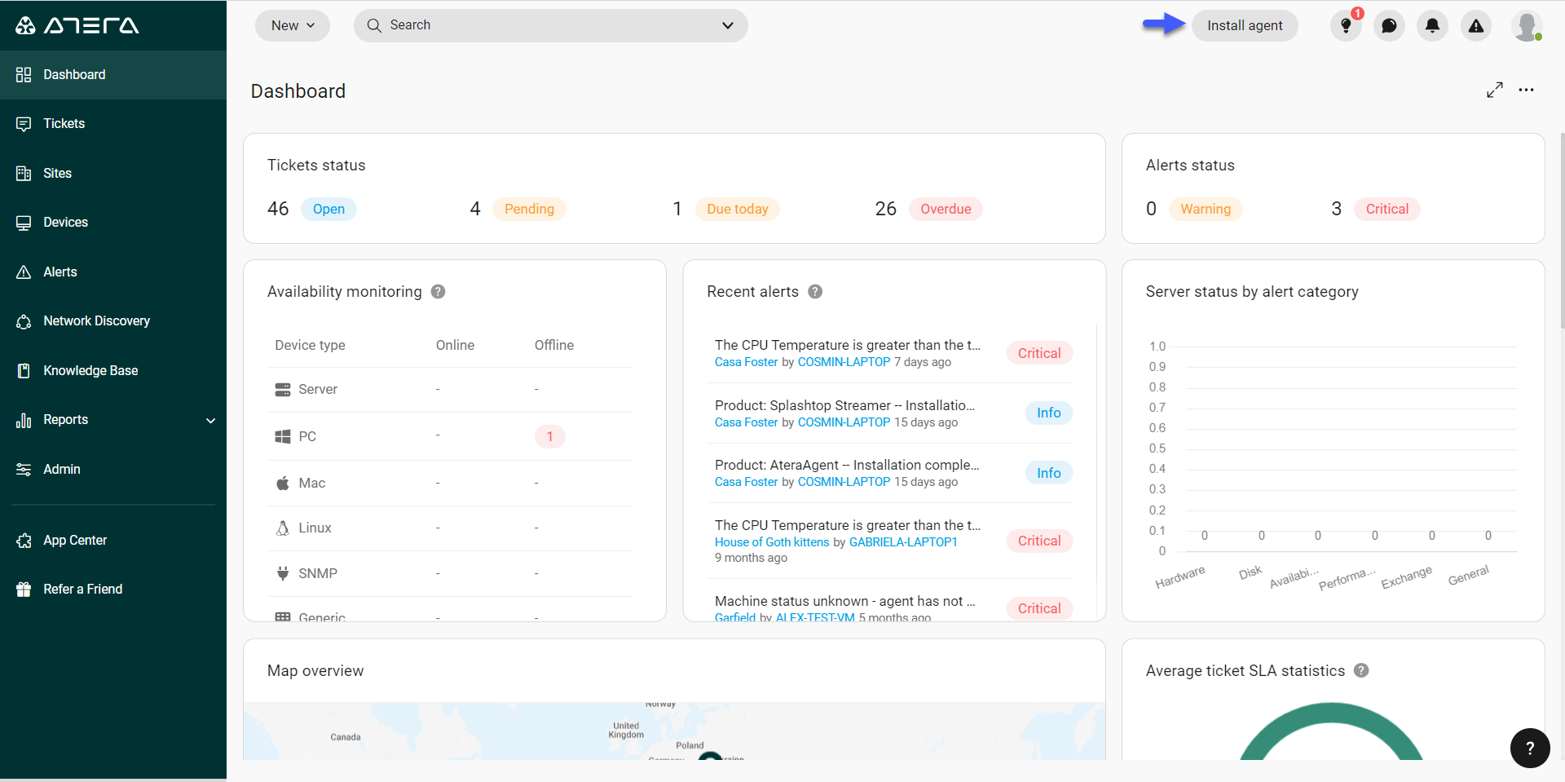Expand the Reports sidebar submenu

[x=210, y=420]
